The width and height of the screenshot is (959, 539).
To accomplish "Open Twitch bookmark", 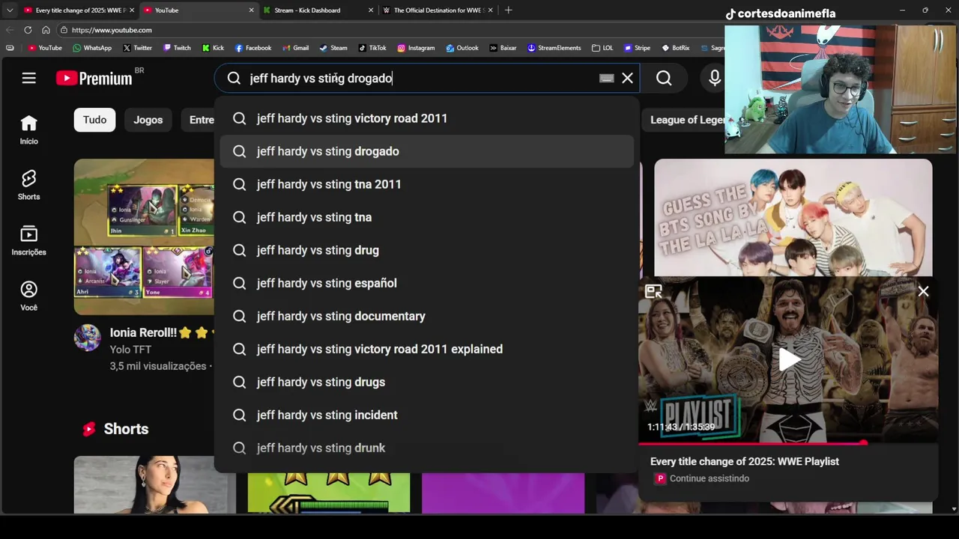I will coord(177,48).
